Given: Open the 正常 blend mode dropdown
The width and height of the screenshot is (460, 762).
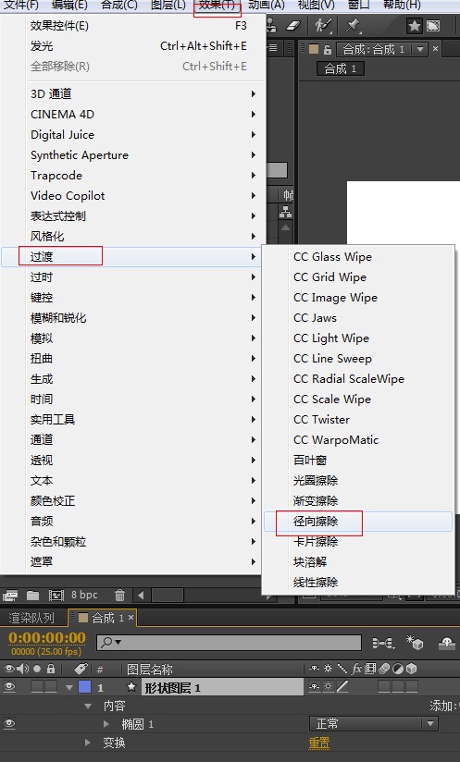Looking at the screenshot, I should (373, 723).
